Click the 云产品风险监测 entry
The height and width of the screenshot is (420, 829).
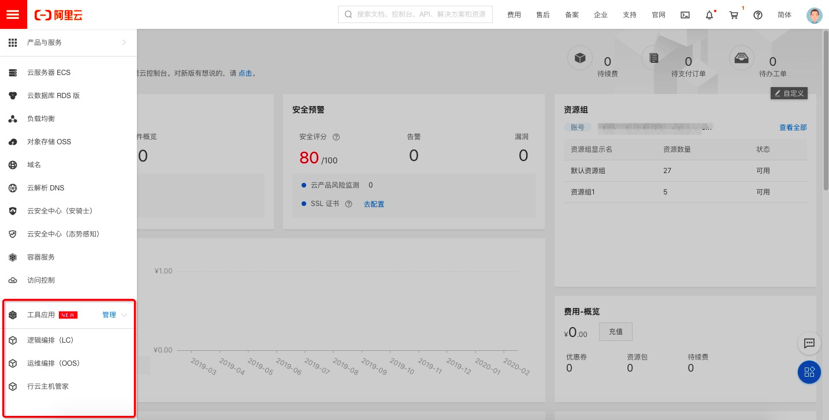(x=335, y=185)
